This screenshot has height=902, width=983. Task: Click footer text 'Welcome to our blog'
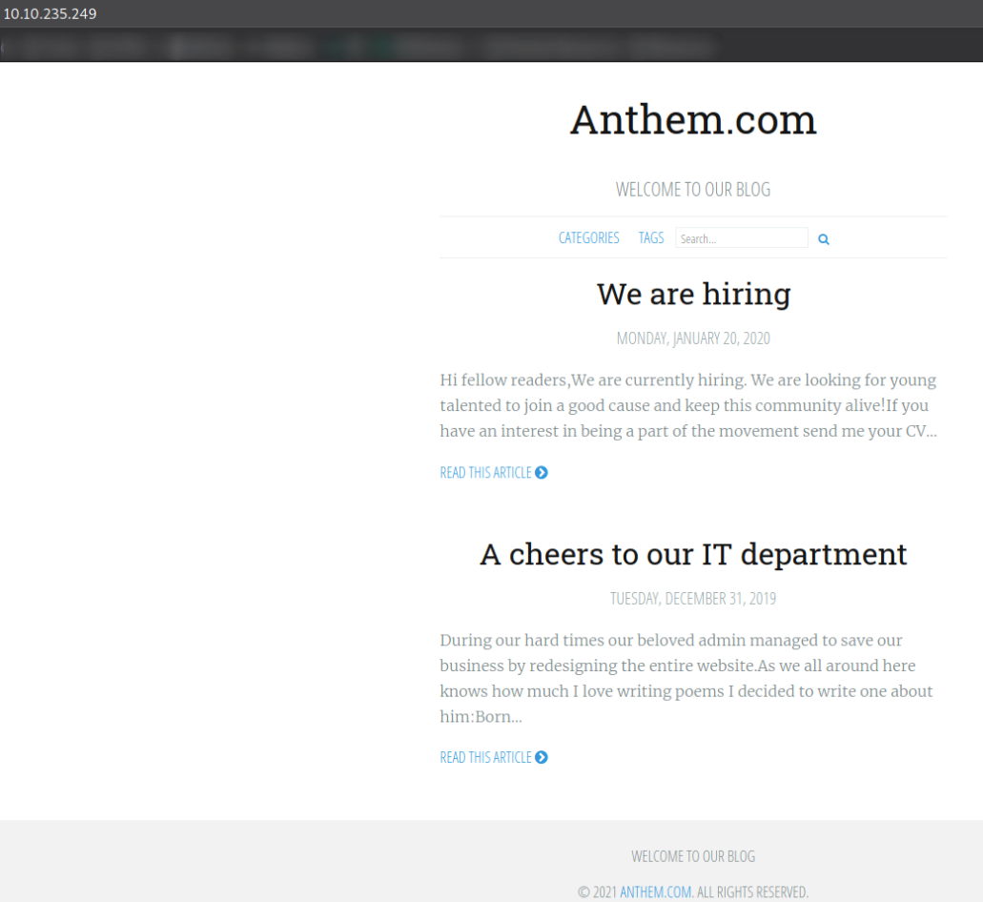693,856
